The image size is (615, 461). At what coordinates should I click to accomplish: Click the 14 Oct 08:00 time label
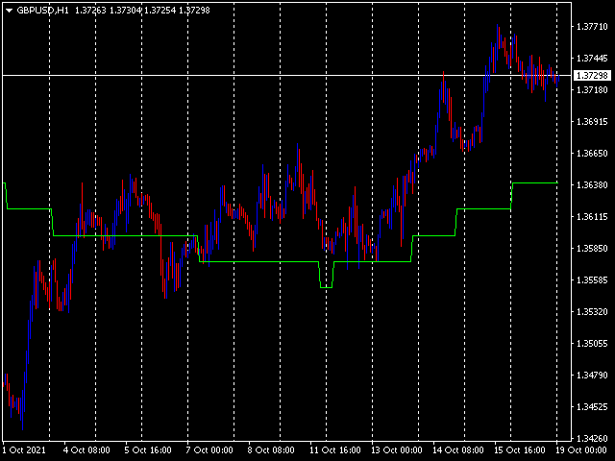(458, 450)
